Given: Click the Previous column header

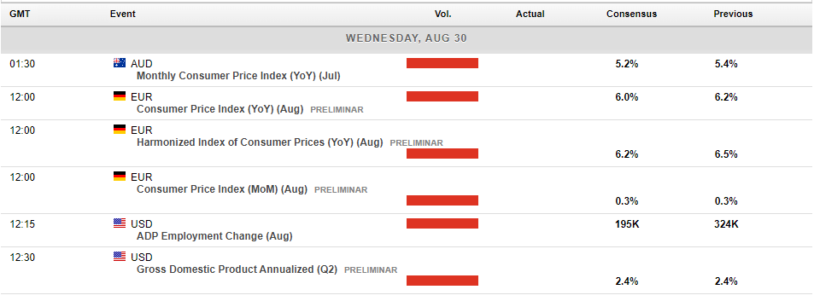Looking at the screenshot, I should 733,14.
